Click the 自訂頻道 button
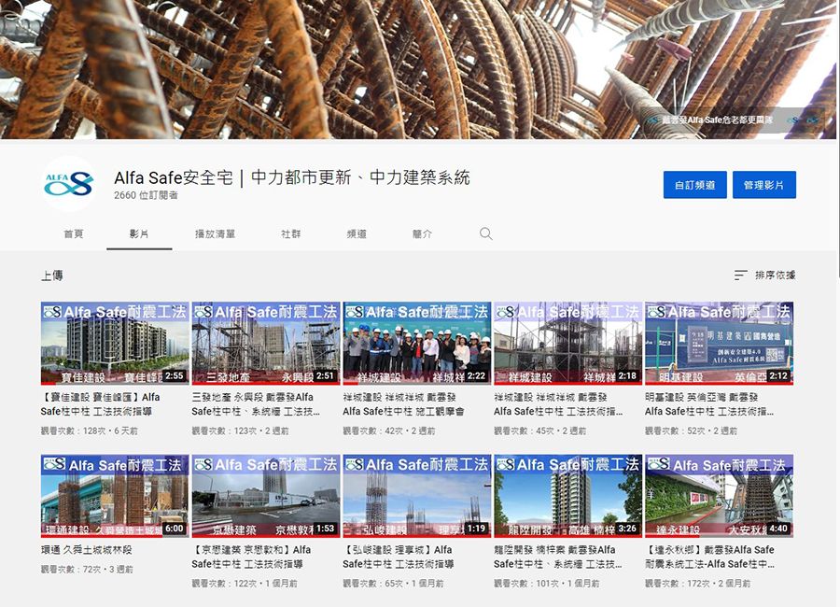 pos(694,185)
